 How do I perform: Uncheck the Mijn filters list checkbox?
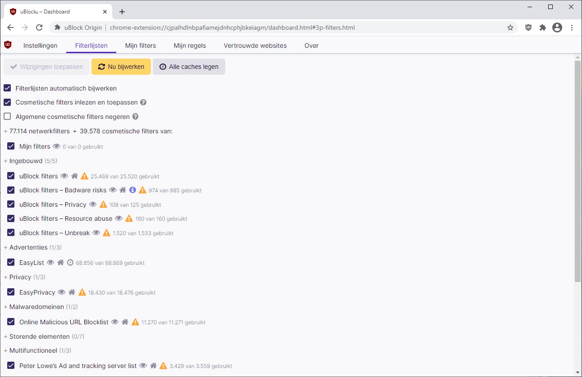pos(11,146)
